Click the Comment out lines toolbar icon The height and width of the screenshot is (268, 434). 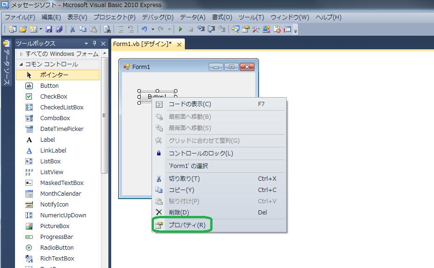(x=121, y=29)
